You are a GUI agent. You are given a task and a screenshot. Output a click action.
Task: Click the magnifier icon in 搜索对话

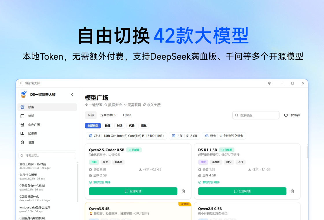click(22, 156)
